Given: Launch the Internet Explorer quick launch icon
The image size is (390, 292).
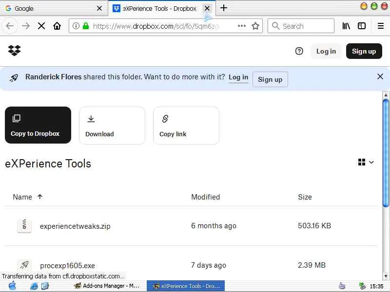Looking at the screenshot, I should 34,286.
